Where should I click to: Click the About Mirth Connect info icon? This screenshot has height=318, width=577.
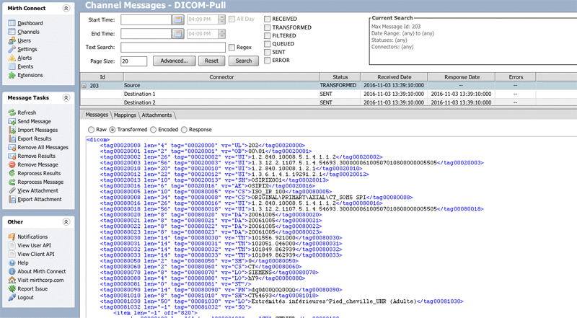pyautogui.click(x=12, y=271)
